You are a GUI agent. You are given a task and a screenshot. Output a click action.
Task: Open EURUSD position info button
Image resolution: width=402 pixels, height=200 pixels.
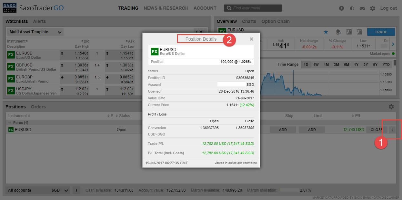pyautogui.click(x=392, y=130)
